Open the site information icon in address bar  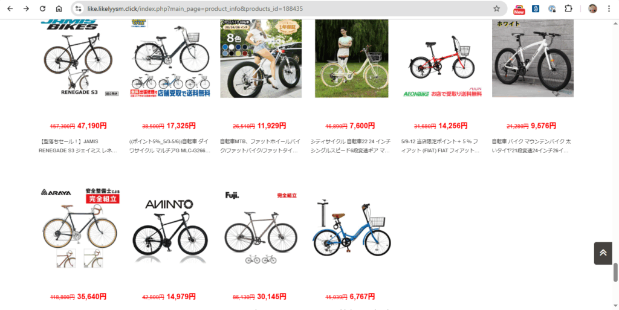point(79,8)
